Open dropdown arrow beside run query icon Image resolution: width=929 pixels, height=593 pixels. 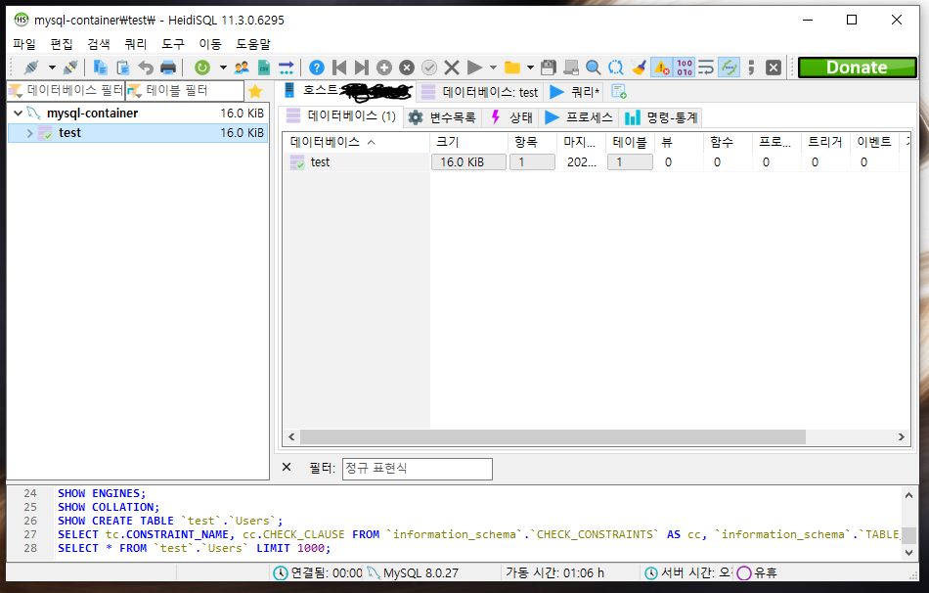tap(493, 68)
